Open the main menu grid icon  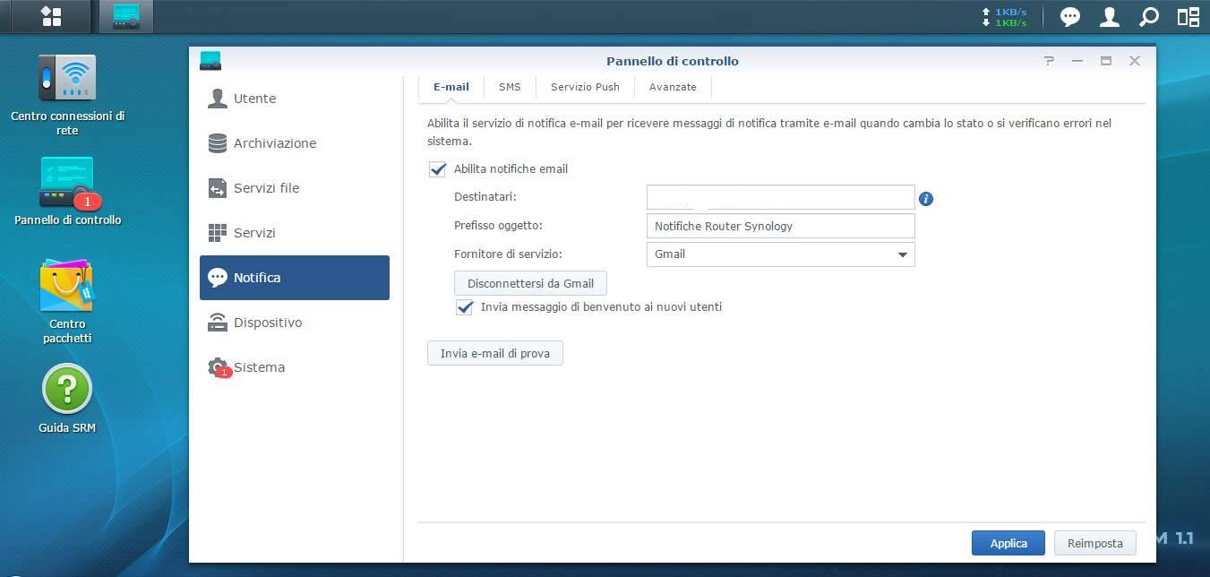click(x=51, y=16)
